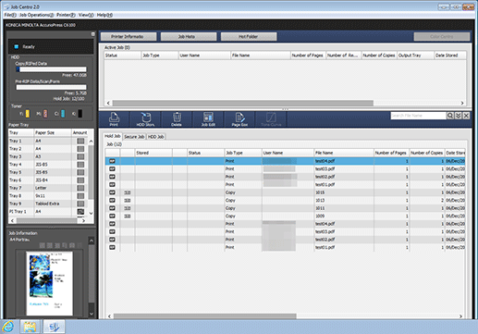The height and width of the screenshot is (334, 478).
Task: Click the Ready status indicator icon
Action: tap(17, 47)
